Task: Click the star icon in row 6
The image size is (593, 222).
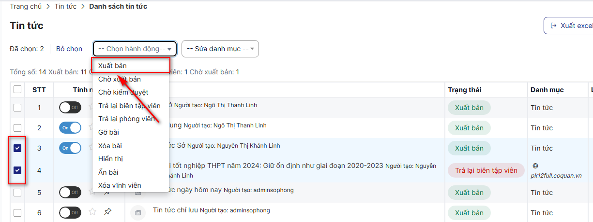Action: 92,212
